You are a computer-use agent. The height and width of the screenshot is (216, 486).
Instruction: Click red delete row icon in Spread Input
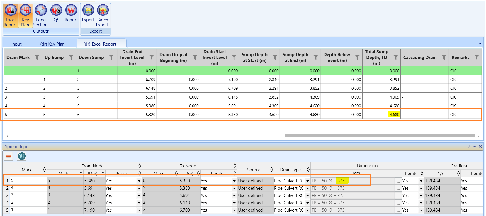(9, 156)
